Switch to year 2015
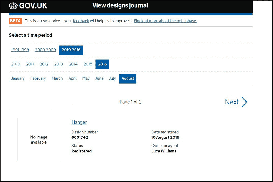This screenshot has height=182, width=273. click(x=88, y=64)
